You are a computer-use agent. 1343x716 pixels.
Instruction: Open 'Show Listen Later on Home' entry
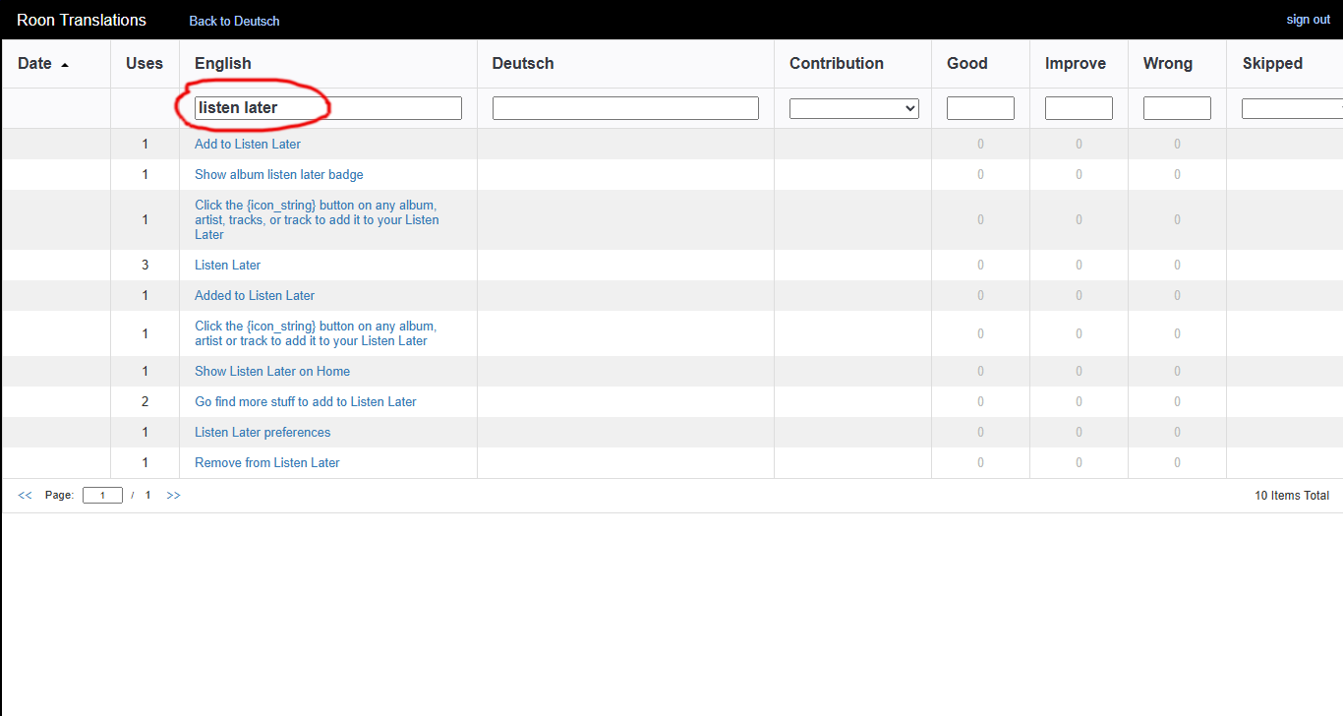(272, 372)
